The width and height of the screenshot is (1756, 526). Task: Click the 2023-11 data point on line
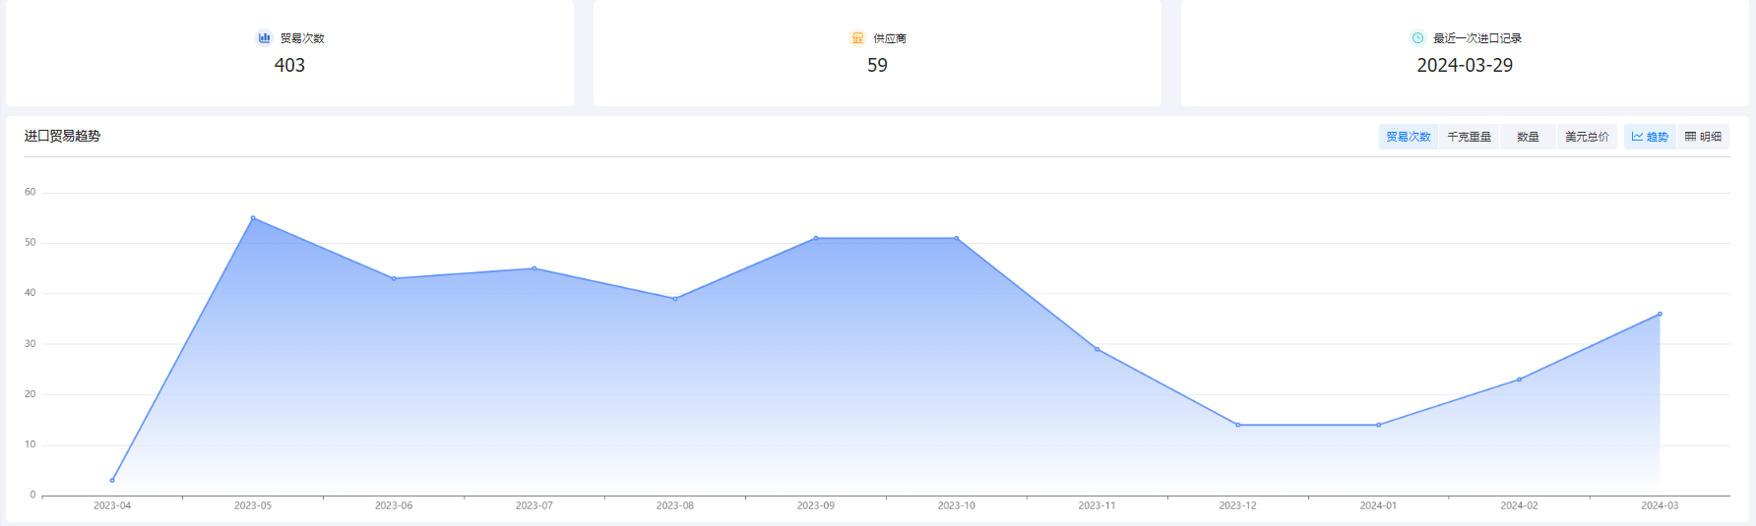point(1097,349)
